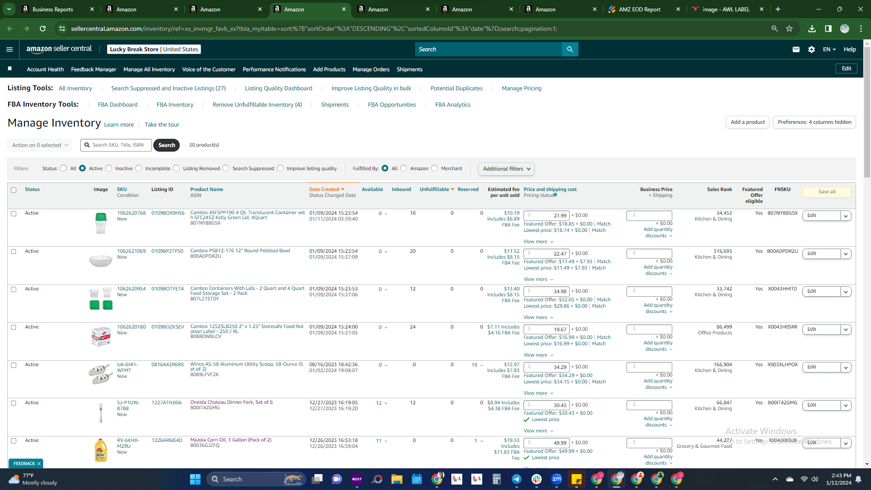Click the Add a product button
Image resolution: width=871 pixels, height=490 pixels.
[x=748, y=122]
